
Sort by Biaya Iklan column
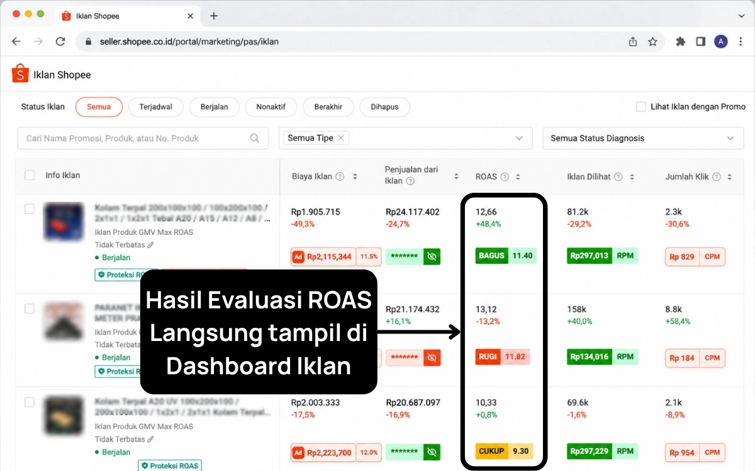pos(355,176)
